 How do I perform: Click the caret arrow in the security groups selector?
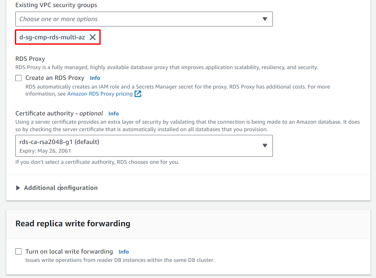pyautogui.click(x=265, y=19)
